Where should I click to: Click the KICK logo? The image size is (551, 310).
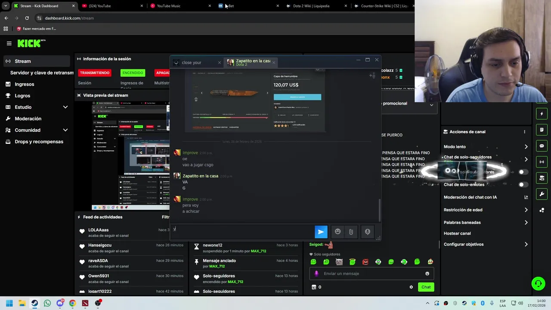pos(31,43)
